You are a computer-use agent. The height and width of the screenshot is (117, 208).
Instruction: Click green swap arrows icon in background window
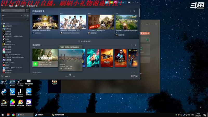click(x=147, y=40)
